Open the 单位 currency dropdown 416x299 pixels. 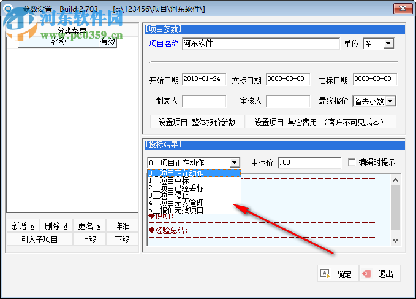[x=388, y=44]
